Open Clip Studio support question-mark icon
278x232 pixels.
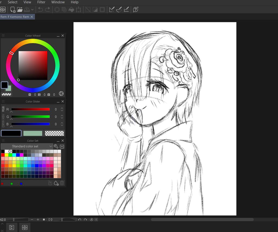pyautogui.click(x=136, y=9)
